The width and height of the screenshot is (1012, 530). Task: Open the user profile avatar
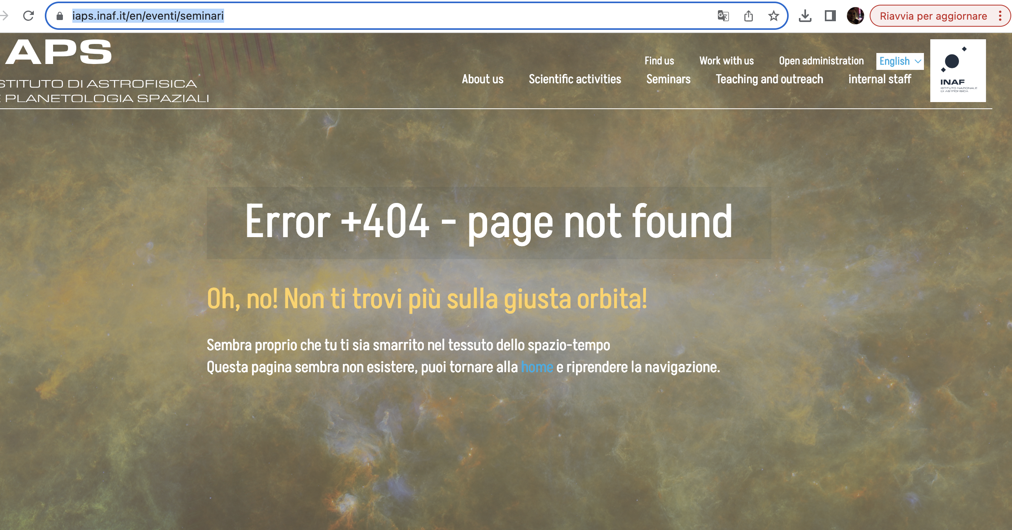click(x=855, y=16)
